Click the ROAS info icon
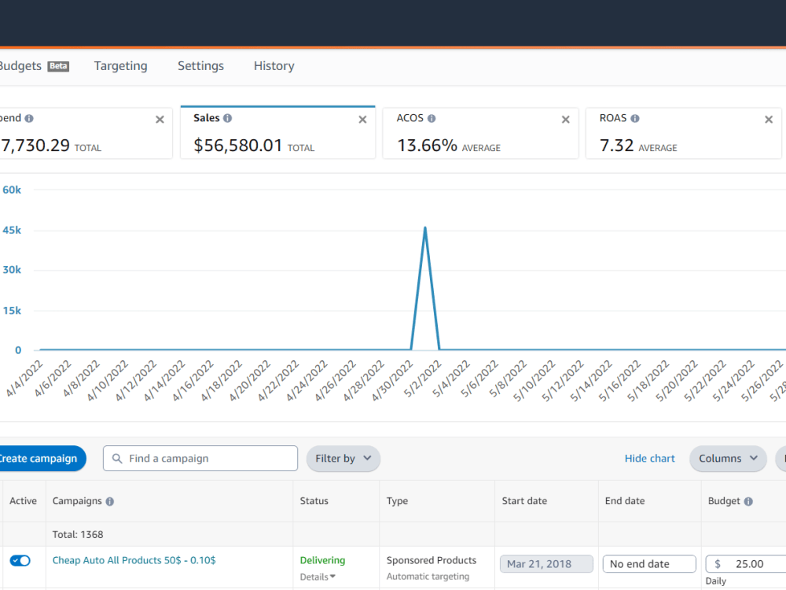Screen dimensions: 786x590 635,119
